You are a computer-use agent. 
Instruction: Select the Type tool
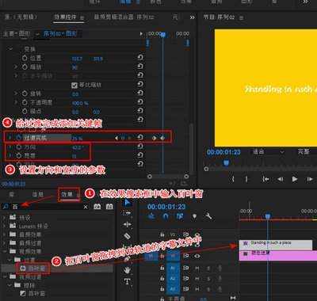click(128, 282)
